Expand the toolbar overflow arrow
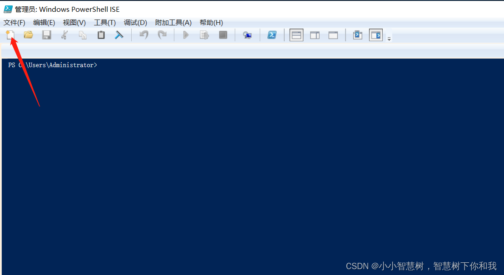504x275 pixels. pos(389,39)
